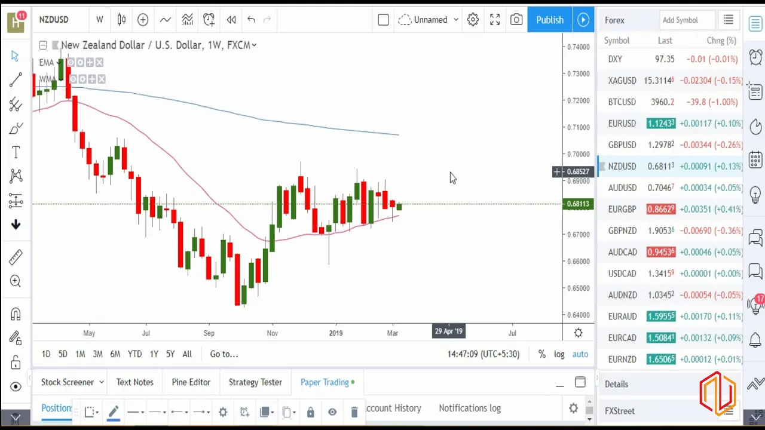The height and width of the screenshot is (430, 765).
Task: Open the Forex watchlist menu icon
Action: click(x=729, y=20)
